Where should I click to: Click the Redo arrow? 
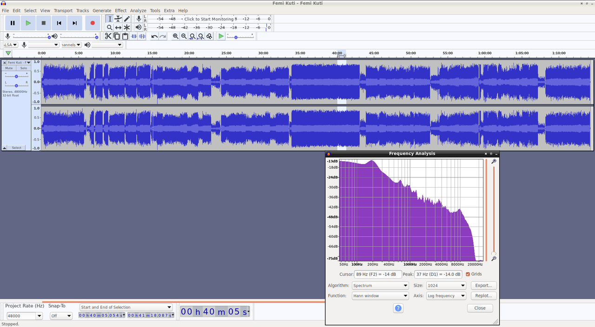tap(163, 36)
